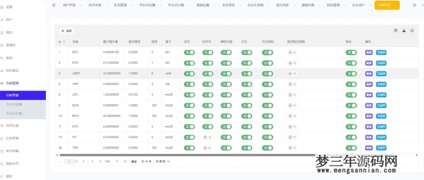The height and width of the screenshot is (180, 424).
Task: Open the 10条/页 page size dropdown
Action: pyautogui.click(x=162, y=161)
